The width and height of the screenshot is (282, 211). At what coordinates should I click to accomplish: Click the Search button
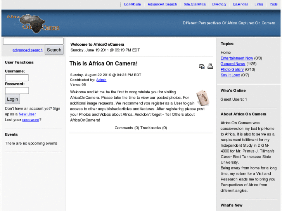click(54, 50)
